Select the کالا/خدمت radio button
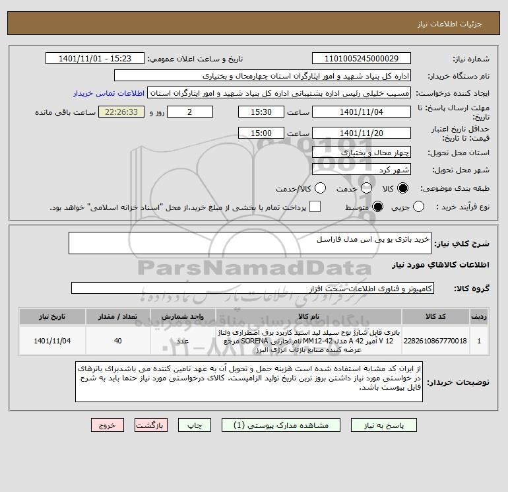This screenshot has height=492, width=508. point(320,188)
